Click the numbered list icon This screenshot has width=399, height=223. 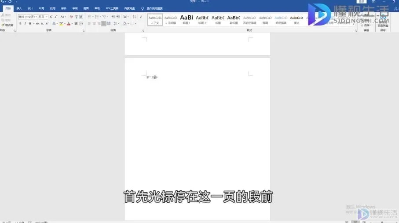click(x=97, y=17)
